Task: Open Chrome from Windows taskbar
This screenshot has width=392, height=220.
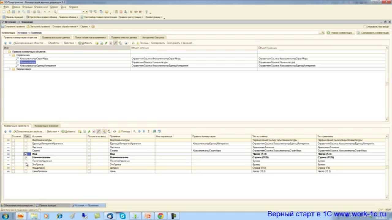Action: pyautogui.click(x=160, y=216)
